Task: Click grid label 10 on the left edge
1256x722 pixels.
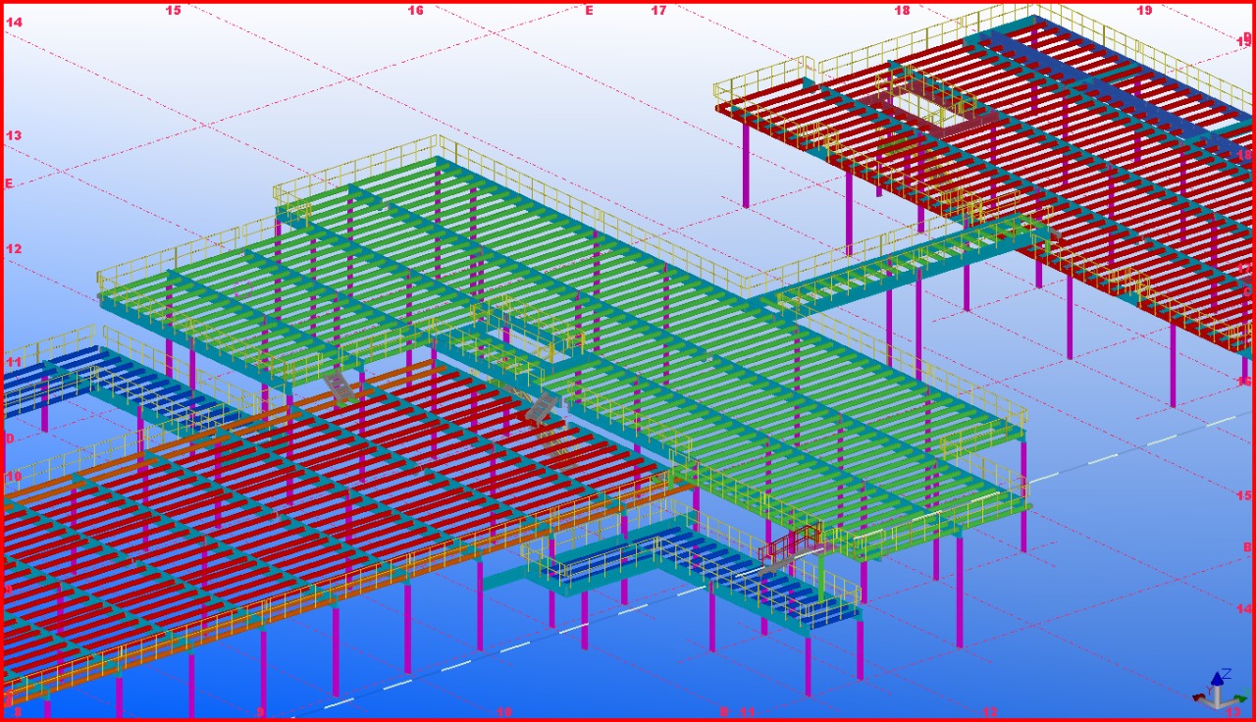Action: (x=14, y=476)
